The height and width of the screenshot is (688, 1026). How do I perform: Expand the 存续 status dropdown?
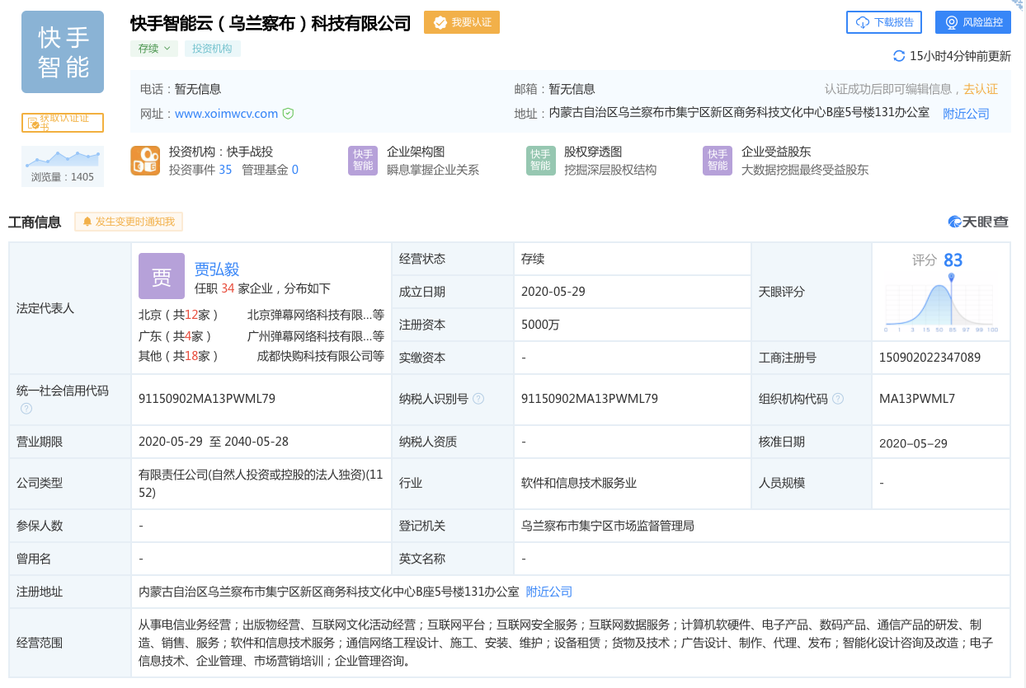click(x=154, y=49)
